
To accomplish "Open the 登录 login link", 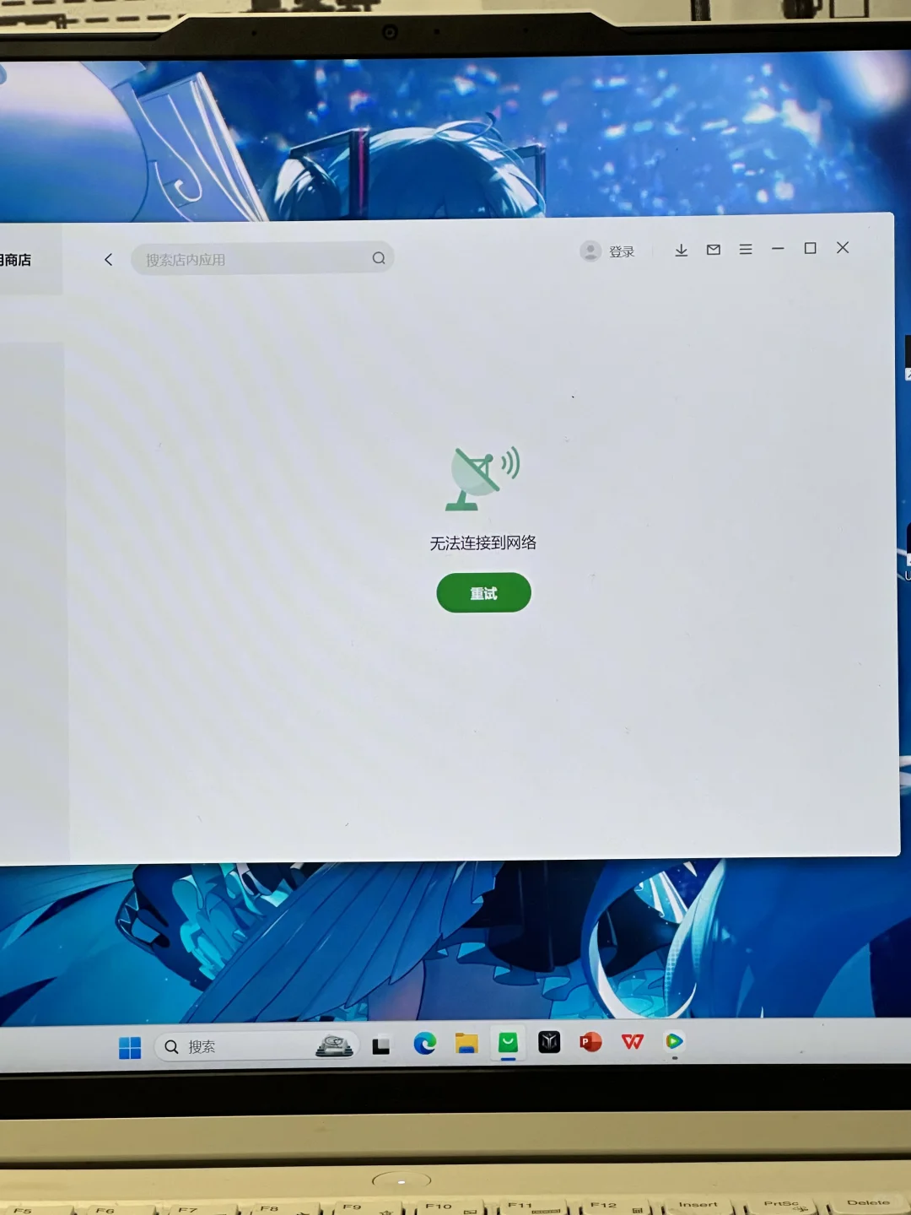I will [x=622, y=251].
